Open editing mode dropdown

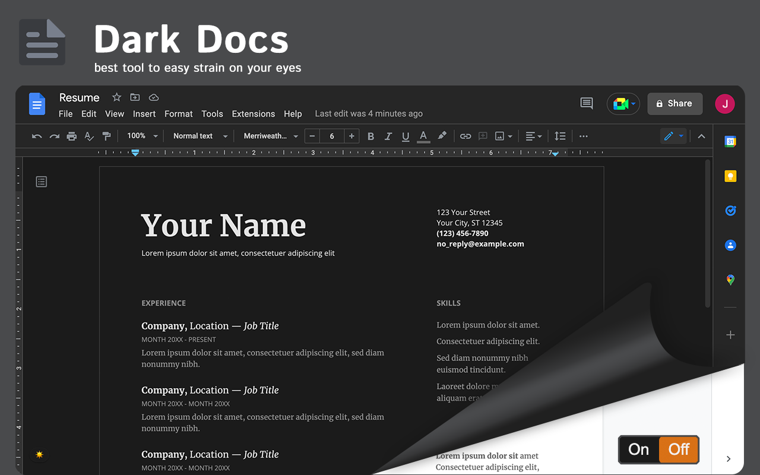point(673,136)
